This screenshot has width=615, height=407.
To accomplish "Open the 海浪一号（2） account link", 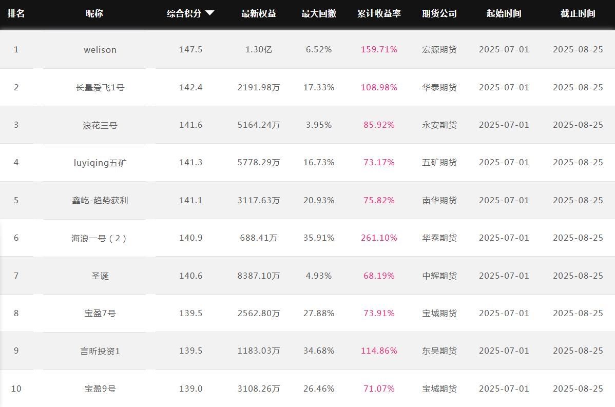I will pos(100,238).
